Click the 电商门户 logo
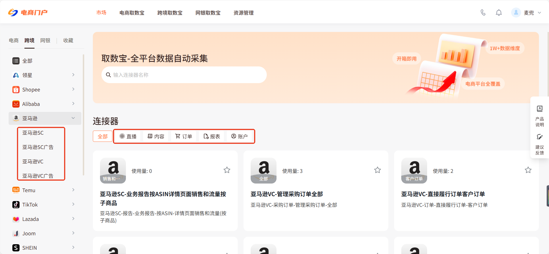 [x=28, y=13]
